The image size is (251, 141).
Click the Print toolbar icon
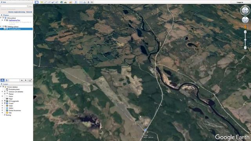85,2
